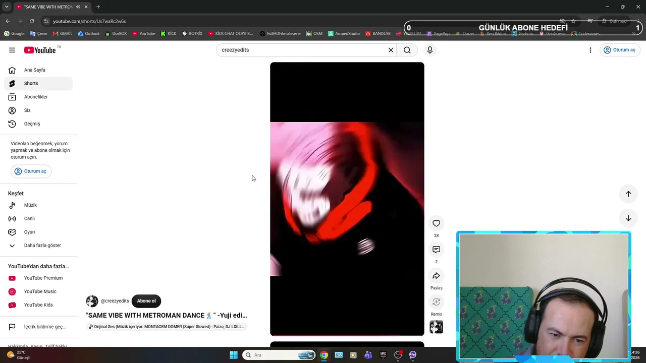Screen dimensions: 646x363
Task: Click the taskbar Ara search box
Action: (279, 355)
